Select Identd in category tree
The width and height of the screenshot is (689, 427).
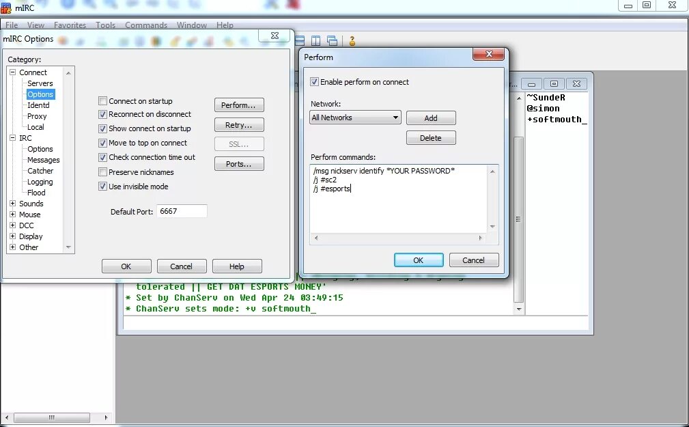(x=38, y=105)
